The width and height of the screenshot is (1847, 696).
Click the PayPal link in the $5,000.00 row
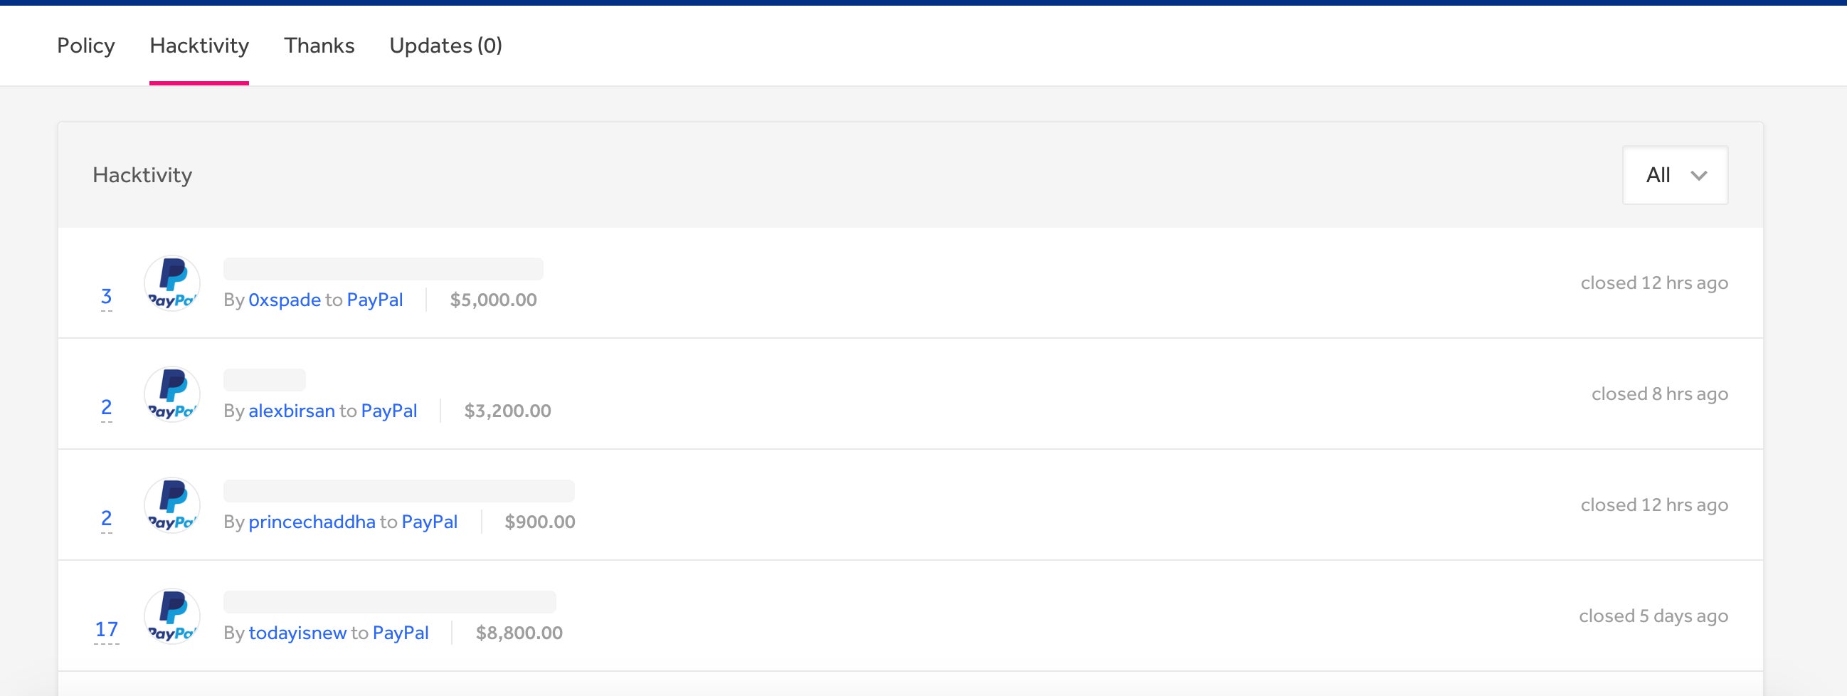coord(374,300)
